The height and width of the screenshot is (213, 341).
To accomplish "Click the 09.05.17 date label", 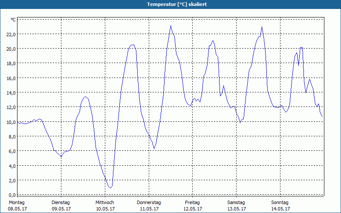I will tap(61, 209).
